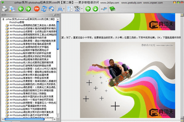Open search binoculars dropdown arrow
184x122 pixels.
82,9
